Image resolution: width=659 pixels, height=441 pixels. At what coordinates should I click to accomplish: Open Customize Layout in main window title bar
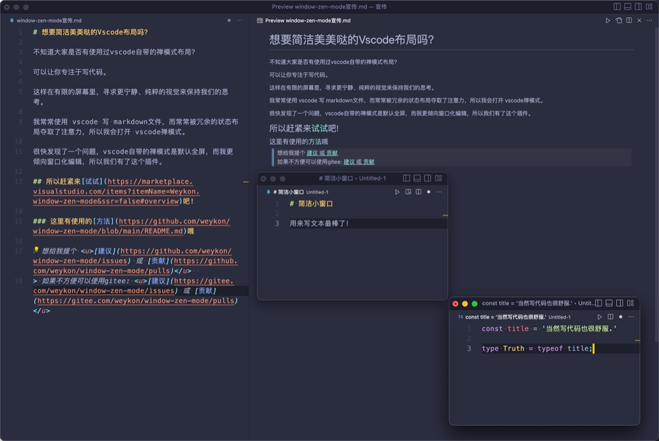pos(650,7)
